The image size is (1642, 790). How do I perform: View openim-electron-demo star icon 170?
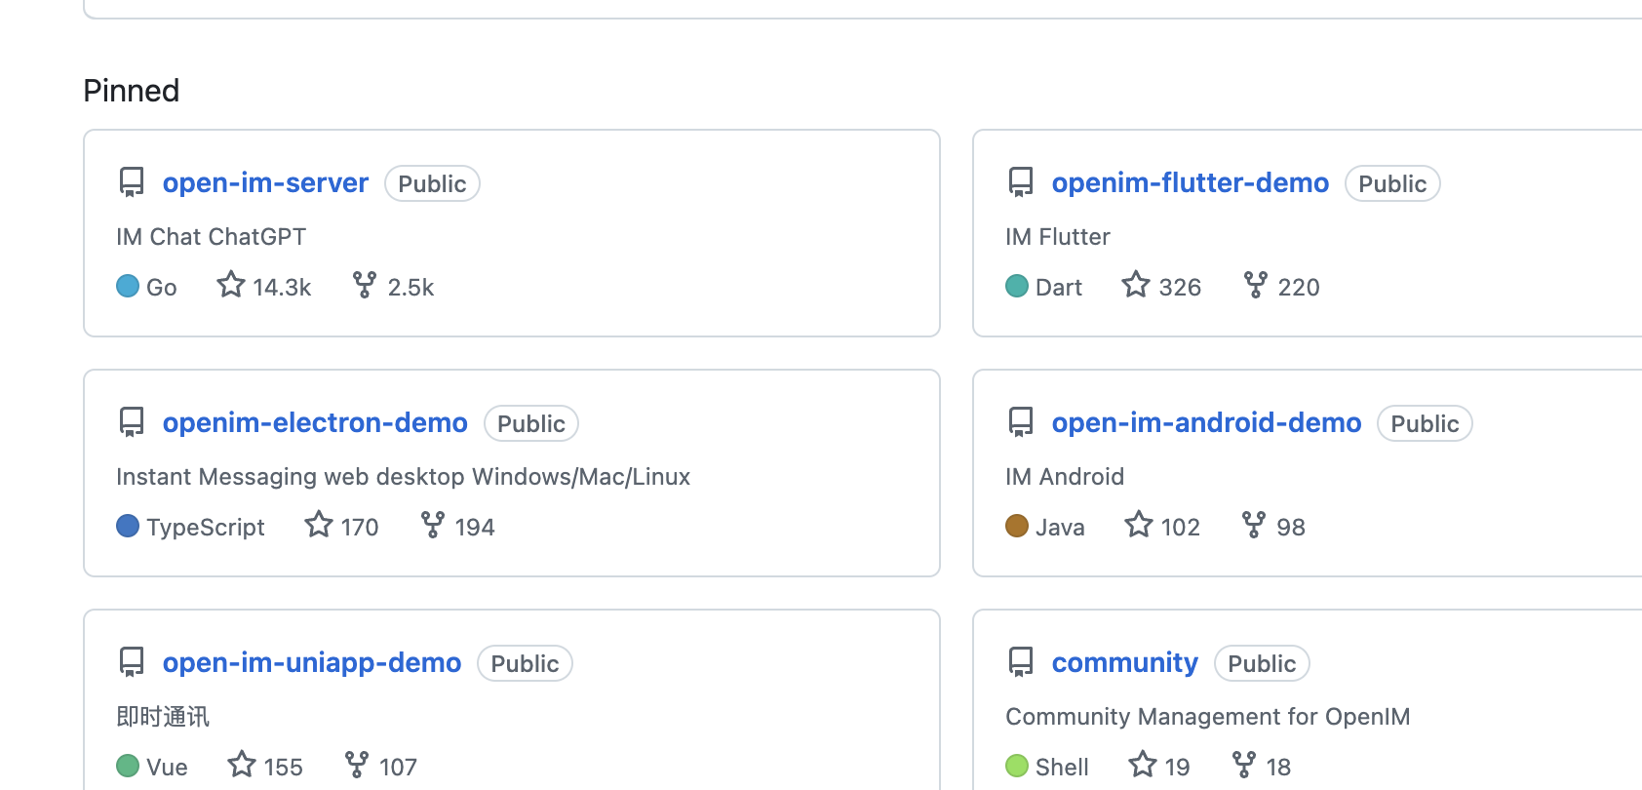[319, 525]
